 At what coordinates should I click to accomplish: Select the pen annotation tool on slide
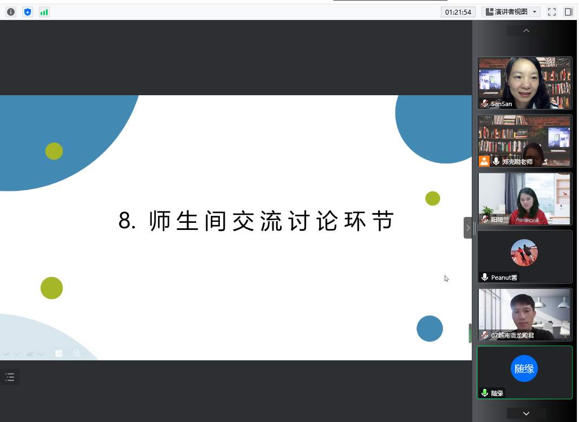18,354
